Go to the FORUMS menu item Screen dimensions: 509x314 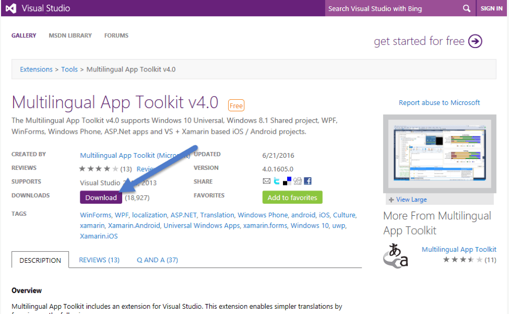coord(116,36)
